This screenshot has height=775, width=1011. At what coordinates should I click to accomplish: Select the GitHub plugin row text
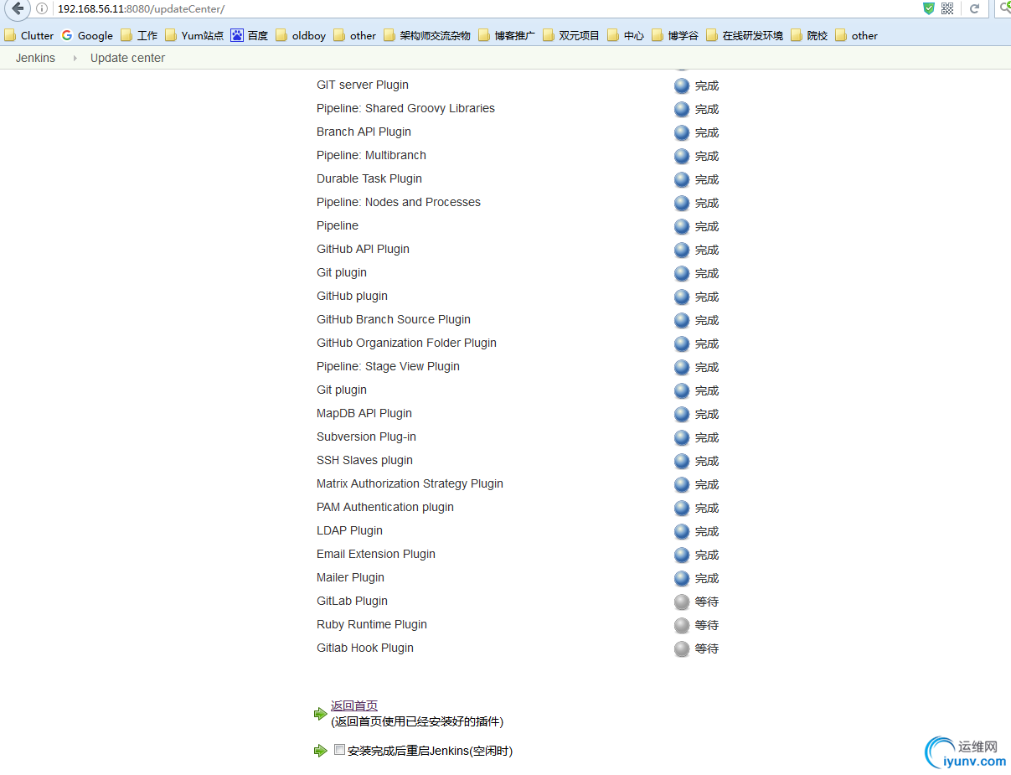pos(352,296)
